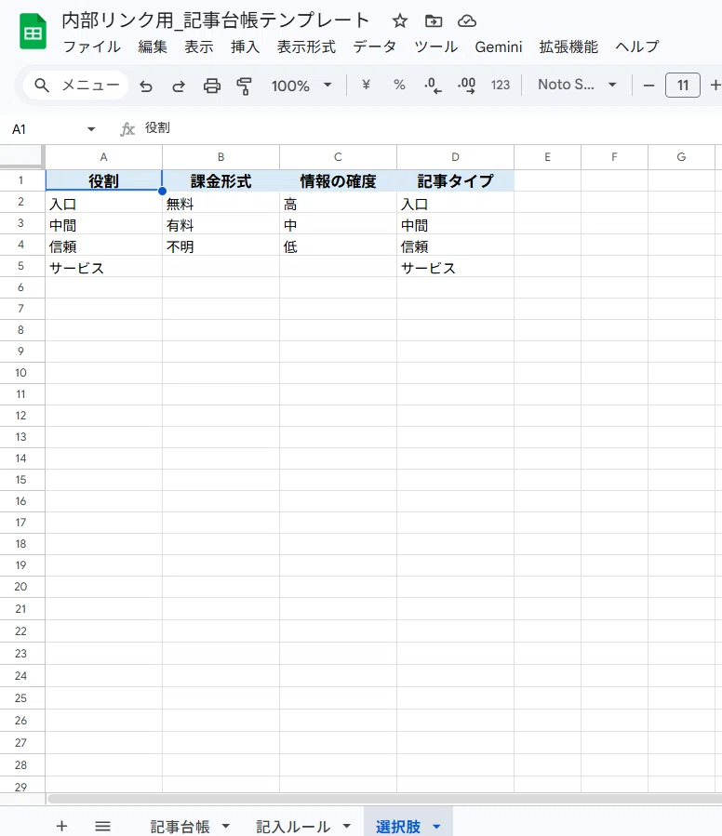This screenshot has width=722, height=836.
Task: Open the Gemini menu
Action: click(499, 46)
